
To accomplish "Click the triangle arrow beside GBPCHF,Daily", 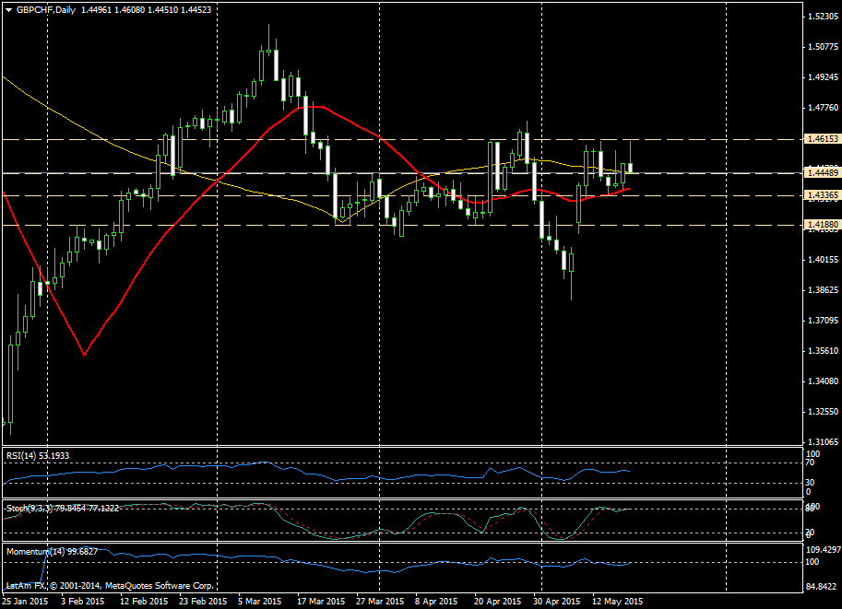I will [x=8, y=9].
